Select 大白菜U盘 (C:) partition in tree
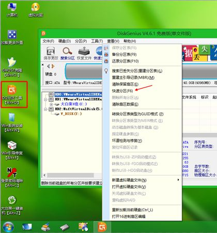 74,104
